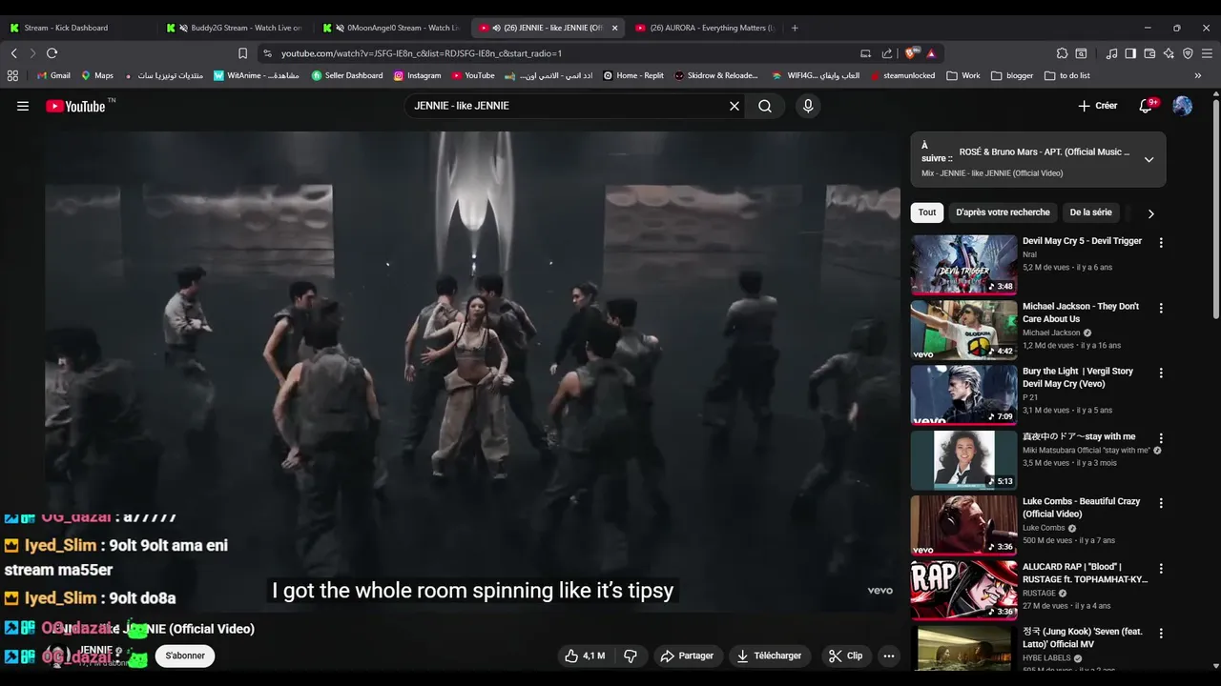Unmute the 0MoonAngel0 Stream tab audio icon

[340, 28]
